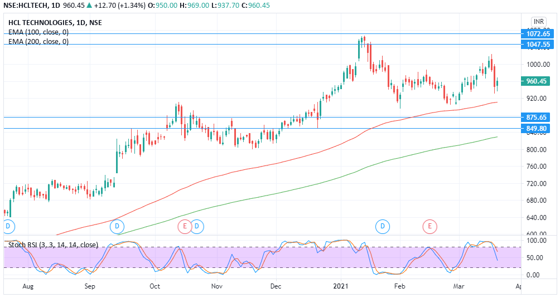The height and width of the screenshot is (298, 560).
Task: Select the EMA (100, close, 0) legend
Action: click(x=38, y=32)
